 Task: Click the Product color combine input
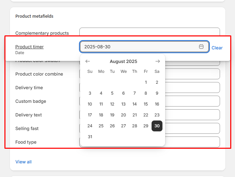coord(192,74)
